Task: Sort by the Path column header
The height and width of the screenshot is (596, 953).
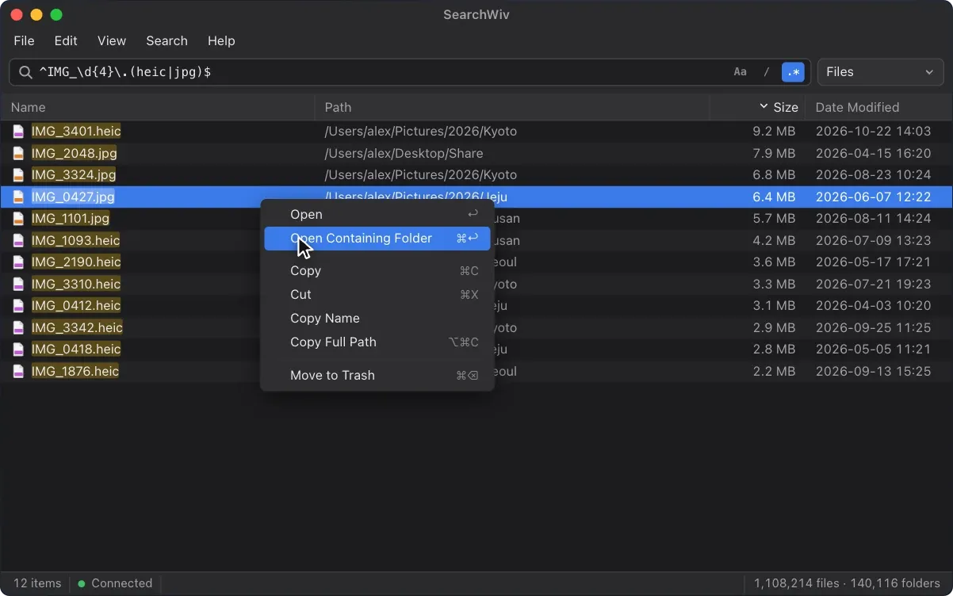Action: pyautogui.click(x=512, y=107)
